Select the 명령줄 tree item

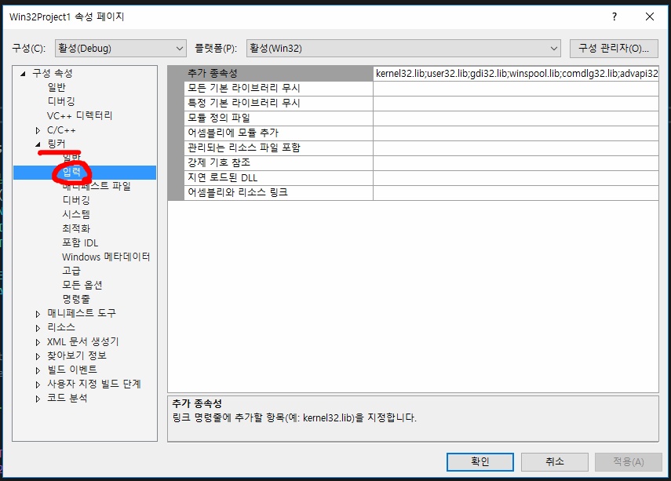tap(76, 299)
